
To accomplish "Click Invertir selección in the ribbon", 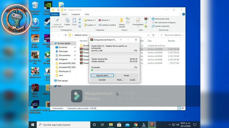I will [161, 26].
